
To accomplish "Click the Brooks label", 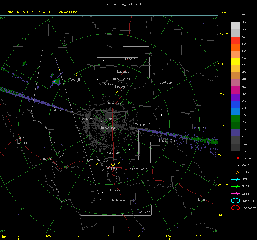I will click(x=203, y=200).
